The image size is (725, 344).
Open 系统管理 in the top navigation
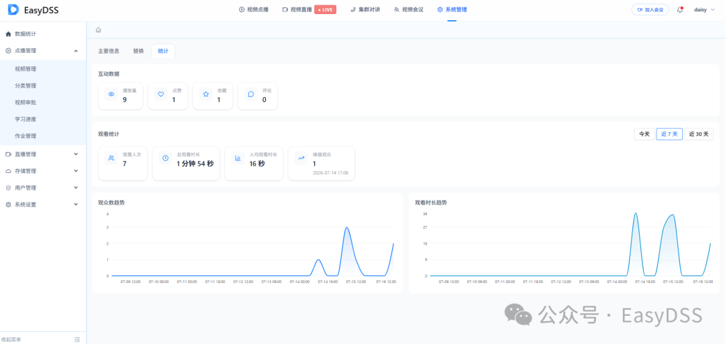click(452, 9)
